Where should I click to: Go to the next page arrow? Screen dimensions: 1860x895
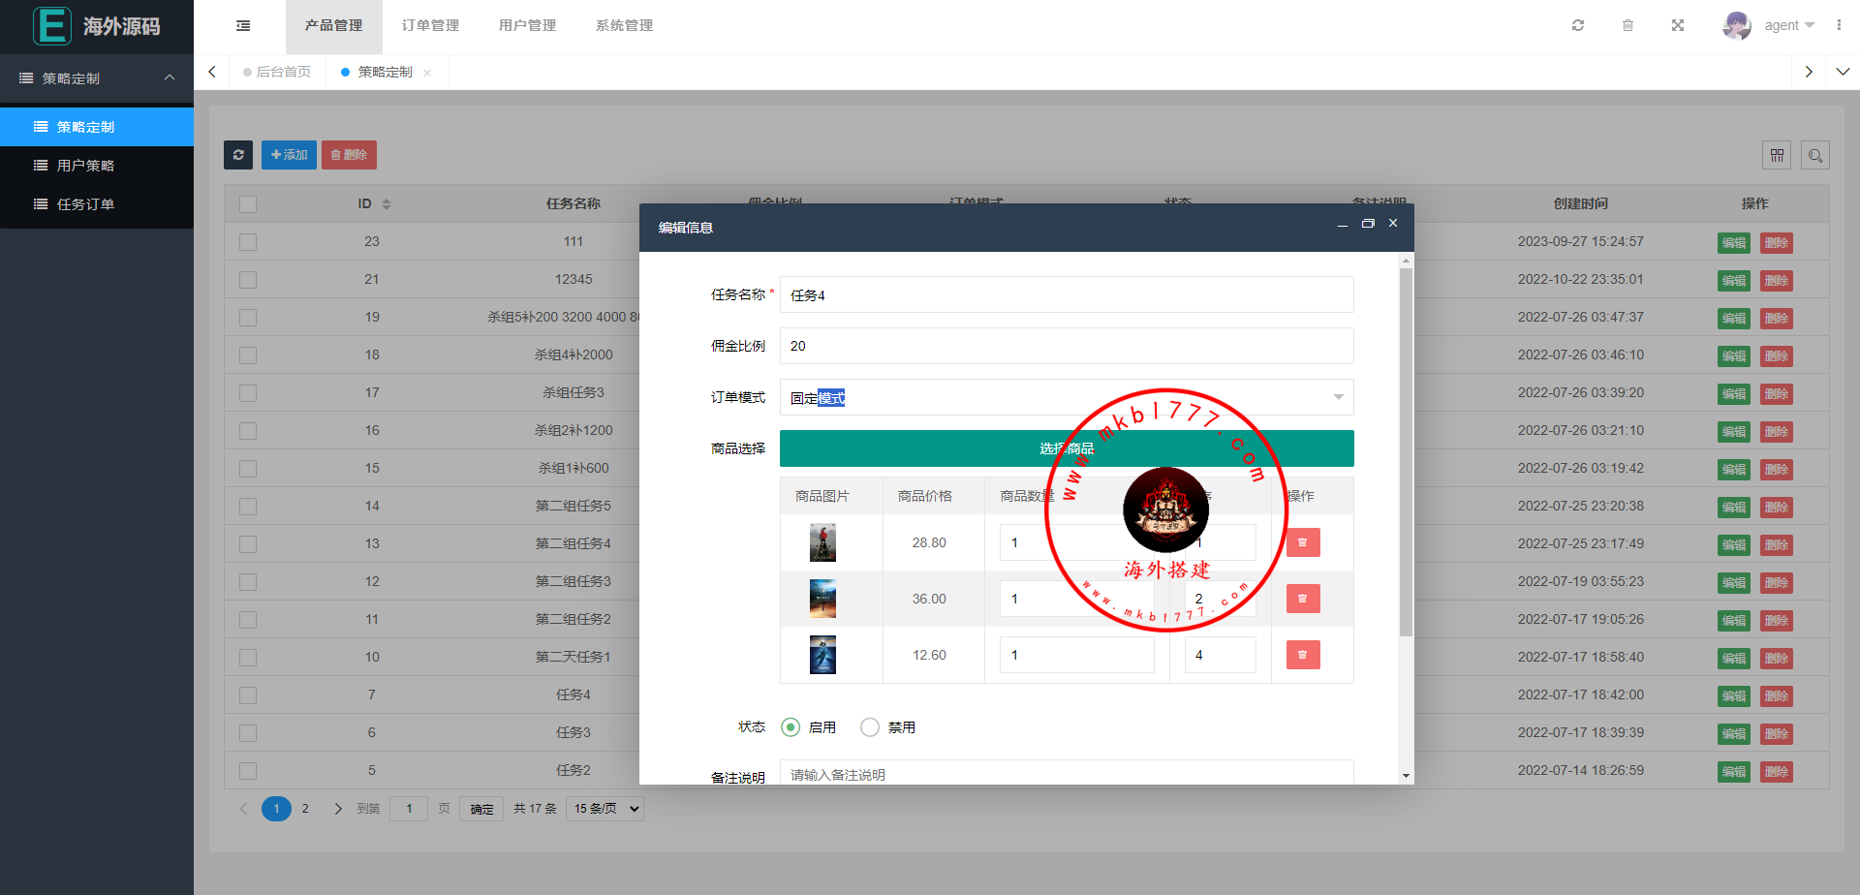point(338,809)
